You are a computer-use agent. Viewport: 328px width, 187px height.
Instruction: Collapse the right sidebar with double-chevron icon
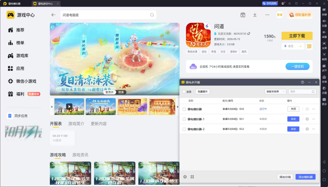(324, 3)
